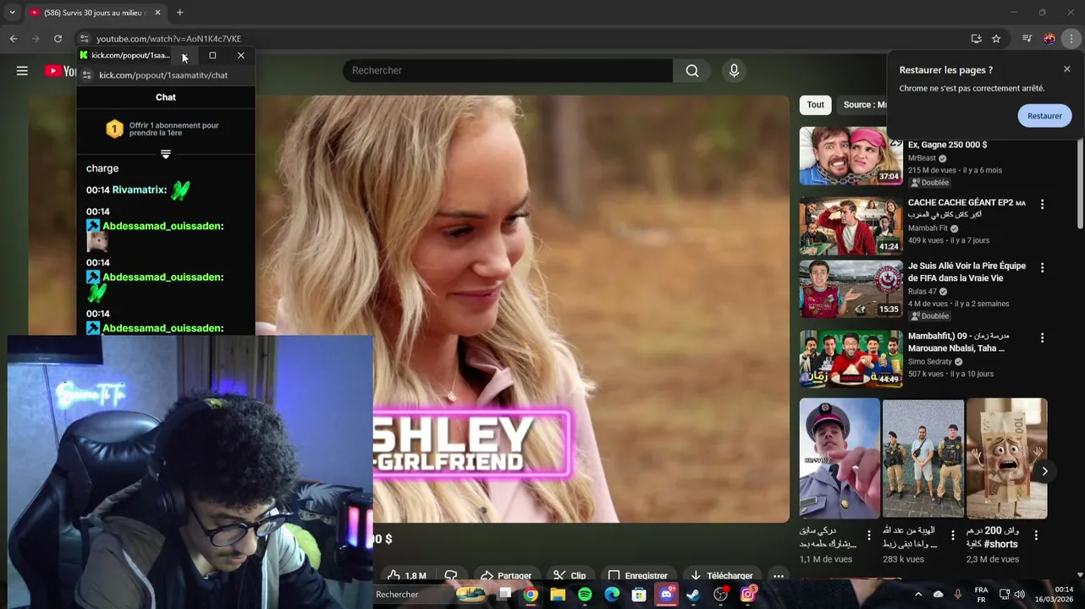Like the video with 1,8 M button
1085x609 pixels.
(407, 575)
